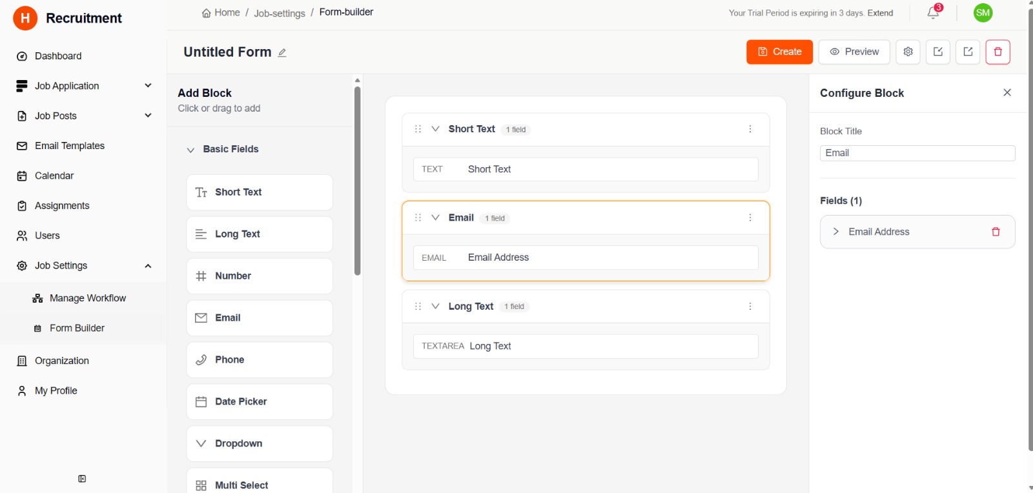Open the Email block three-dot menu
The image size is (1033, 493).
(x=750, y=218)
